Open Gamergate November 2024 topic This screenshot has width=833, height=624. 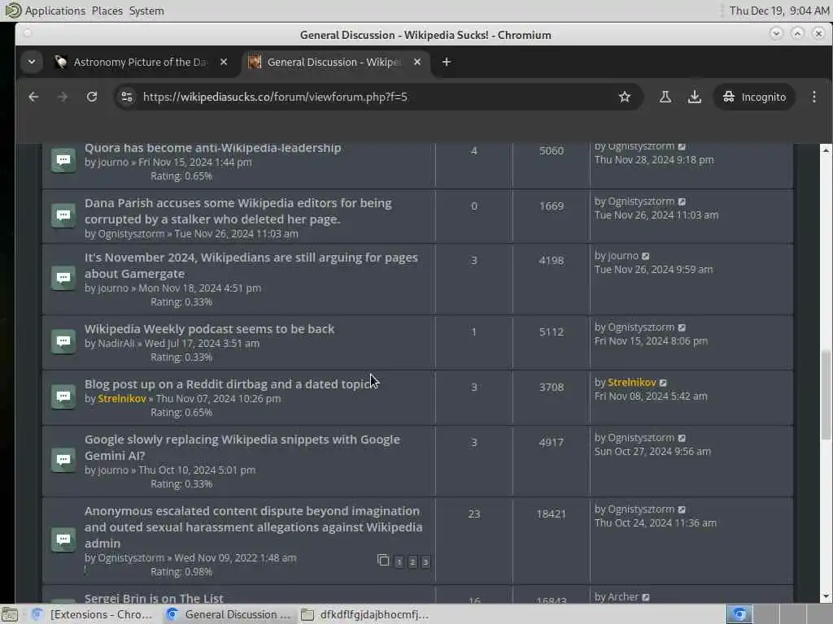pos(251,266)
